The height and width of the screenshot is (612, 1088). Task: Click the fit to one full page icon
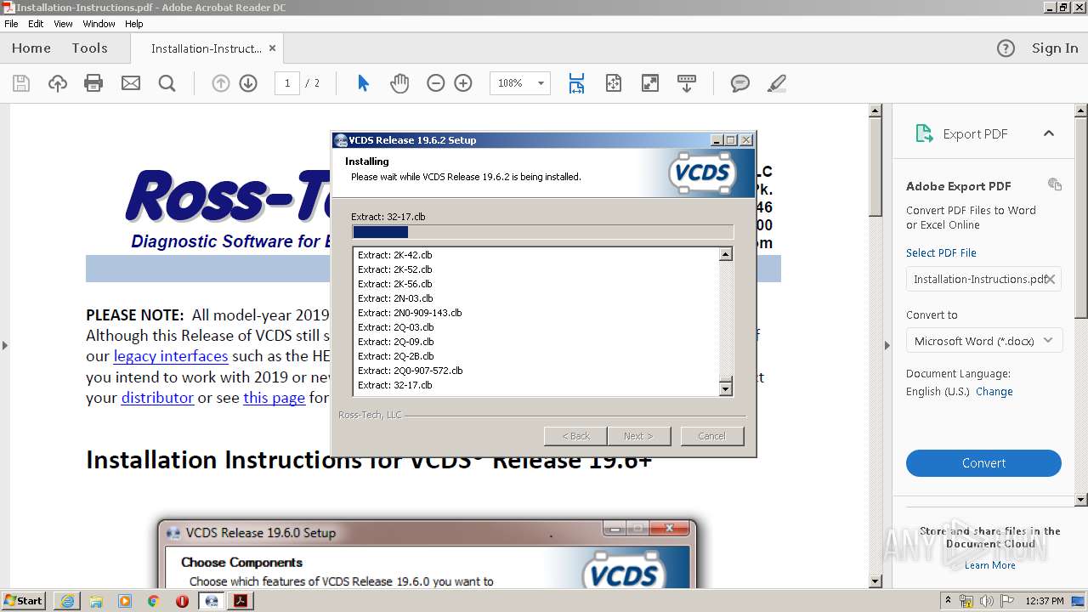pos(614,83)
